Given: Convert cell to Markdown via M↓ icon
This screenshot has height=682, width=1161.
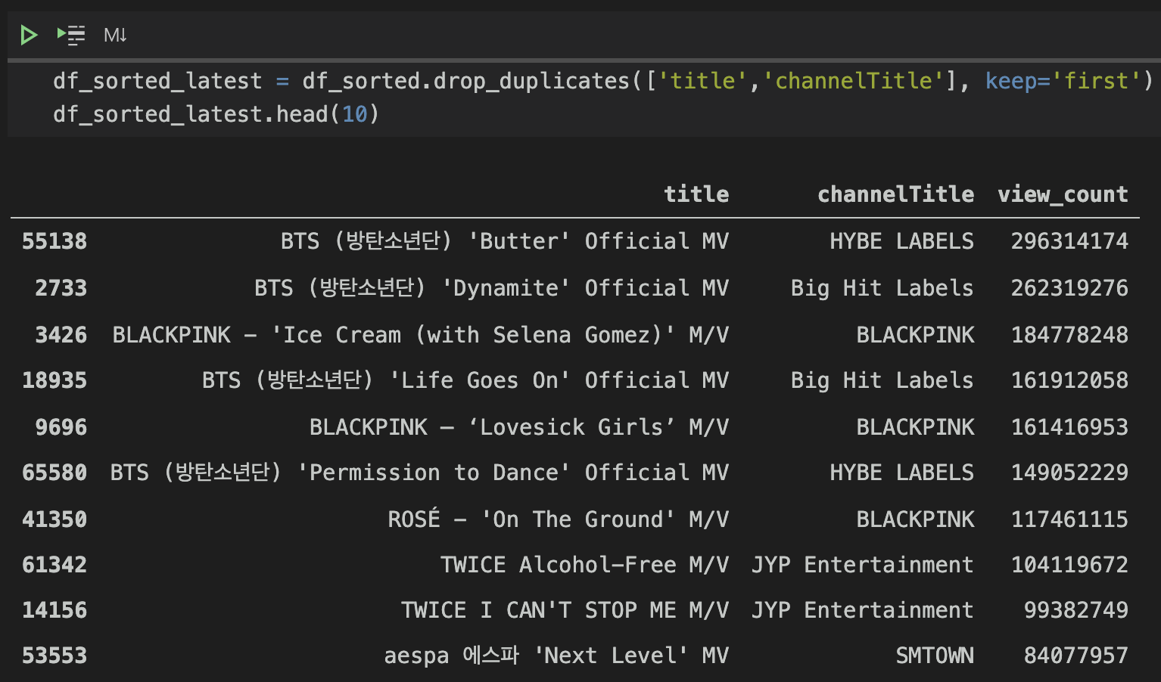Looking at the screenshot, I should [x=115, y=35].
